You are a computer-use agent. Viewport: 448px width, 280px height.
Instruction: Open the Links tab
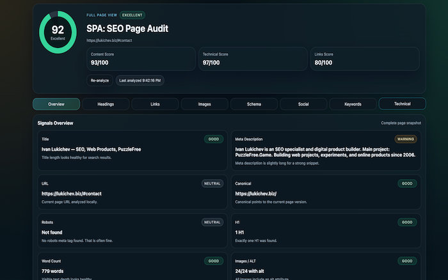155,104
